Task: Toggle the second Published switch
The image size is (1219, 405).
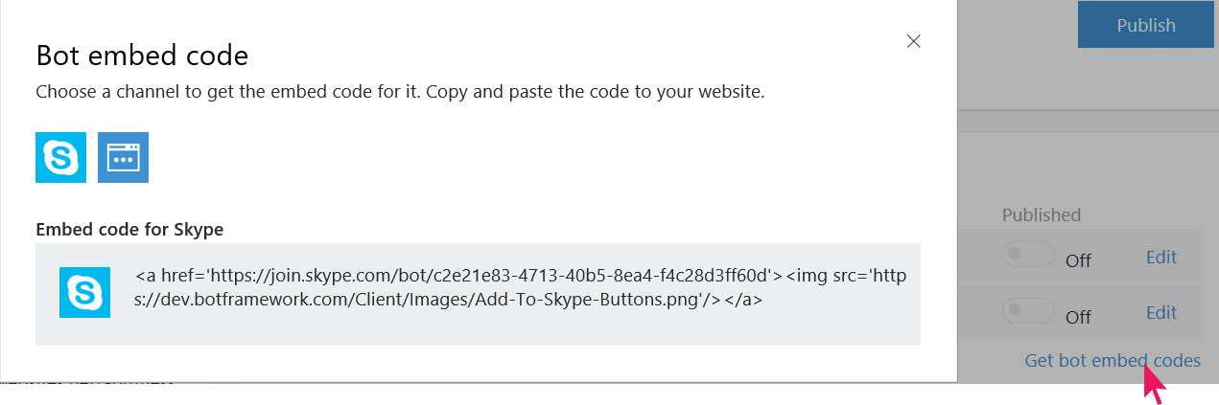Action: 1028,311
